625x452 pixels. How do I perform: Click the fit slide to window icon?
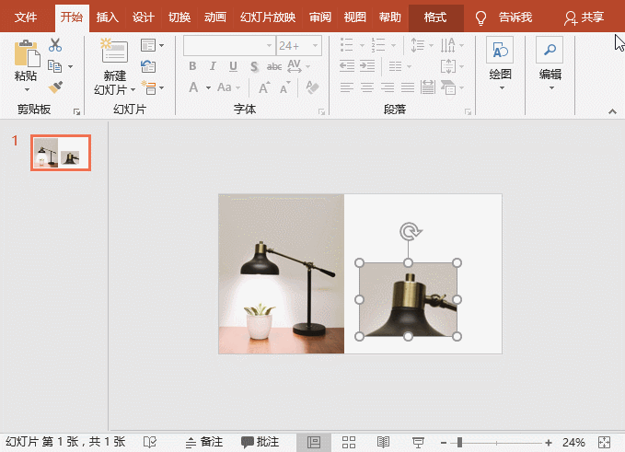click(x=604, y=442)
